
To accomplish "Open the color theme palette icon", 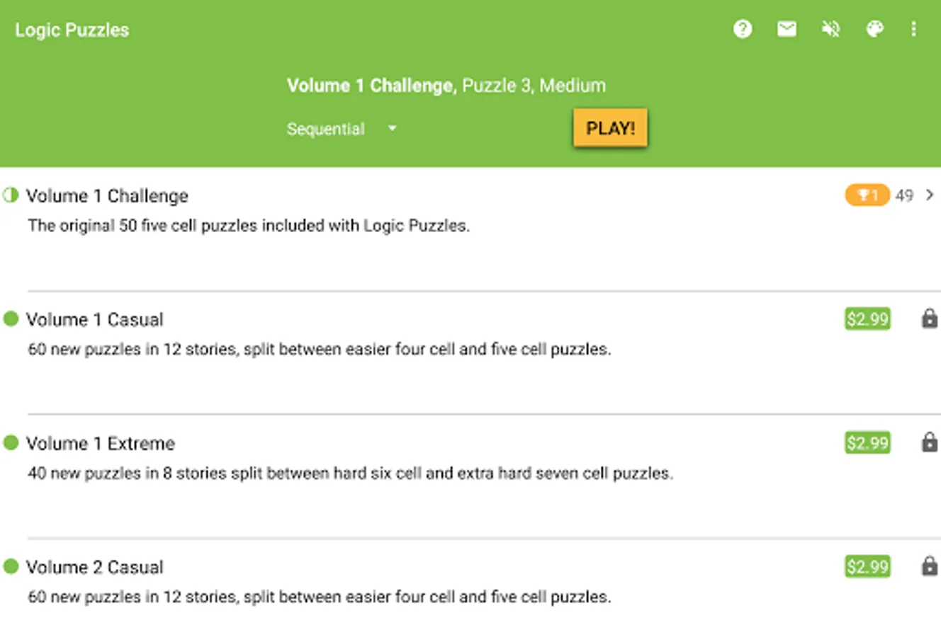I will (874, 29).
